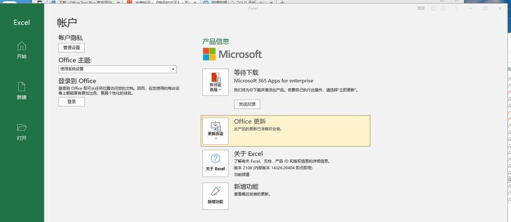The width and height of the screenshot is (511, 222).
Task: Close the Excel window
Action: point(500,8)
